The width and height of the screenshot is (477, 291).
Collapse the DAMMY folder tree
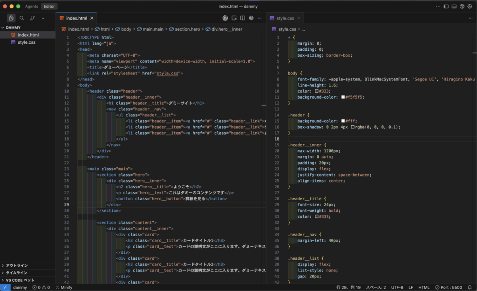[14, 27]
